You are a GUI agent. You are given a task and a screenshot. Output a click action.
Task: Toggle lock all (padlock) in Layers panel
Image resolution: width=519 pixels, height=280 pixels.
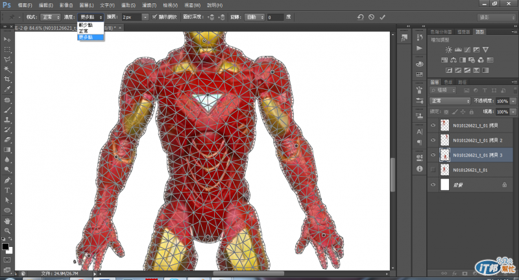coord(472,112)
